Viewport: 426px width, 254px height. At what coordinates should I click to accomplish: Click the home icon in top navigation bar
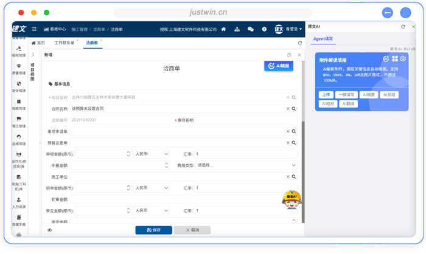pyautogui.click(x=223, y=29)
